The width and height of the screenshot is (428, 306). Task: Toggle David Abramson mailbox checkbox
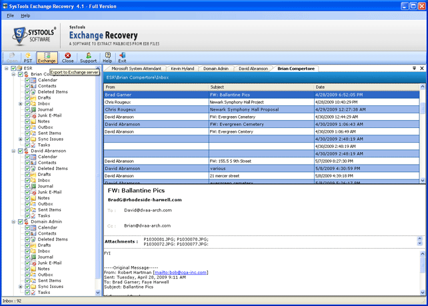[20, 151]
